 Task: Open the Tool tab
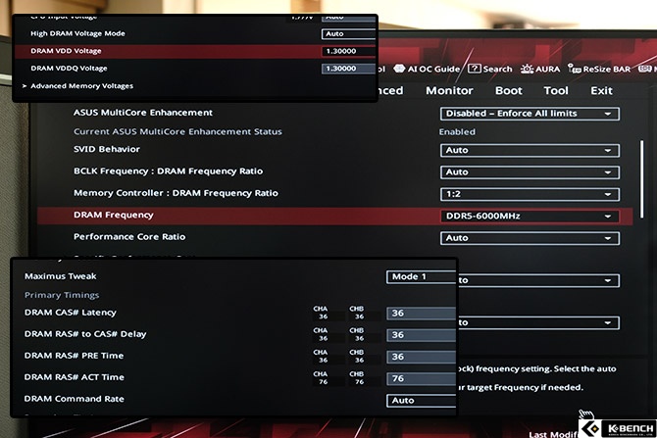click(x=556, y=90)
